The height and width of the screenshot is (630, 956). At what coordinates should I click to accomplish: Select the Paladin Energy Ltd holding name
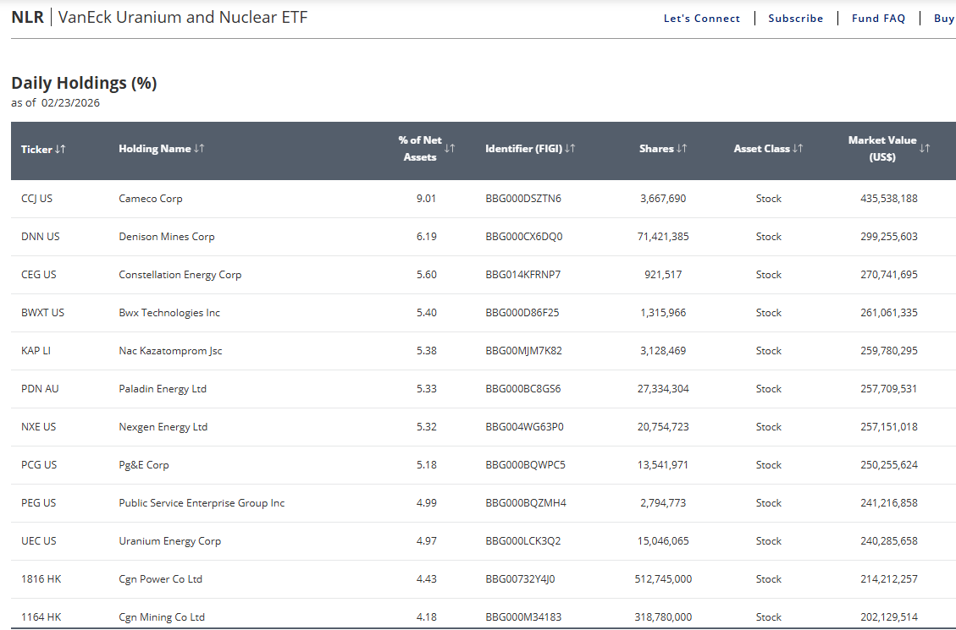[163, 389]
